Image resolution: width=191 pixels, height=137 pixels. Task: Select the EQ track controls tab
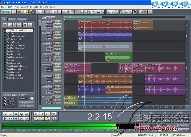(48, 18)
